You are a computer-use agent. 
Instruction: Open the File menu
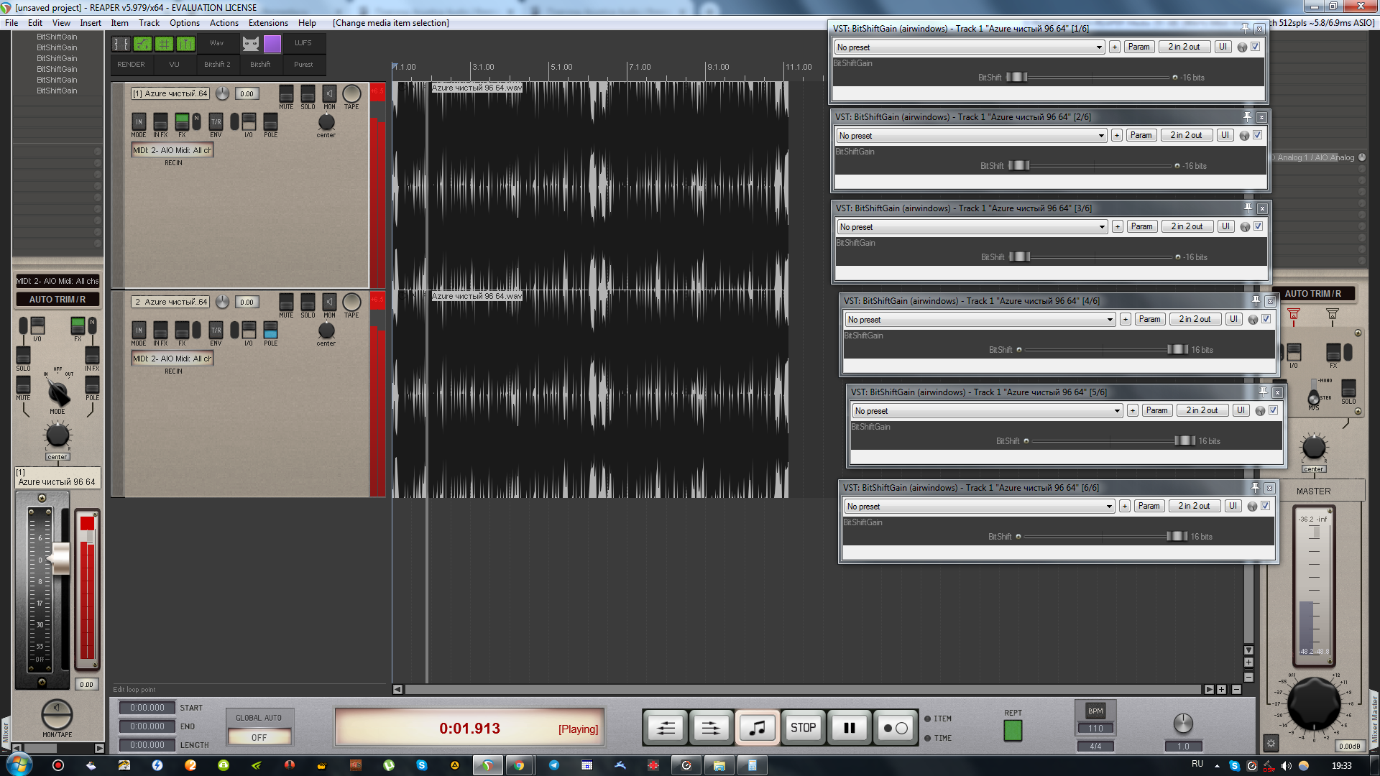[11, 23]
